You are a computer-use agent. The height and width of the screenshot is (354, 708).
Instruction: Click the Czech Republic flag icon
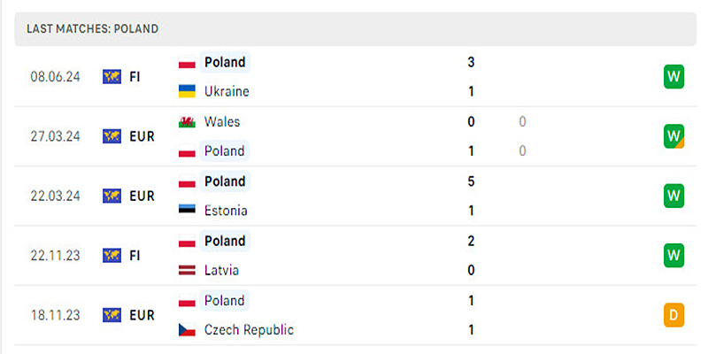[187, 330]
